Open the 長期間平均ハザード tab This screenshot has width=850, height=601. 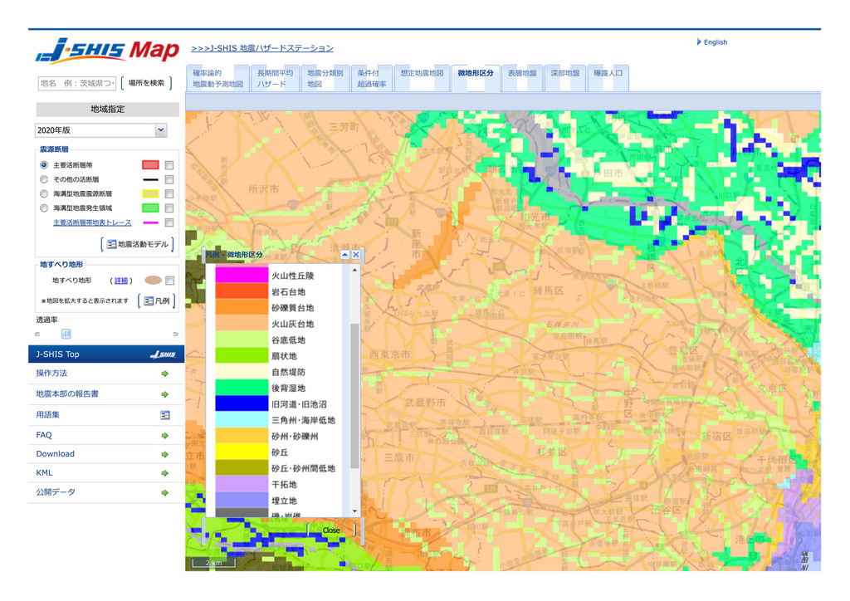pyautogui.click(x=275, y=79)
